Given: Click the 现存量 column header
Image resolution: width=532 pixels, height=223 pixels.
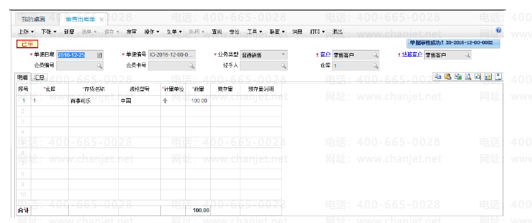Looking at the screenshot, I should click(x=225, y=89).
